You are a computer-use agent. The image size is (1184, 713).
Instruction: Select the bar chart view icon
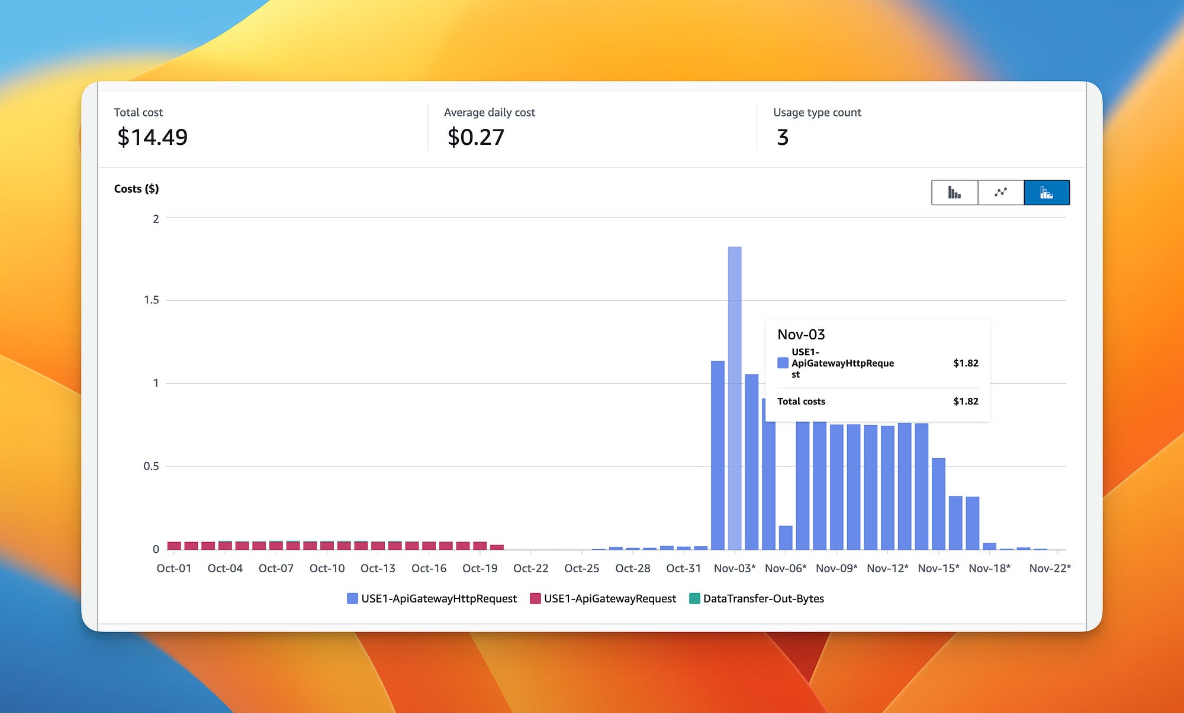pyautogui.click(x=954, y=192)
